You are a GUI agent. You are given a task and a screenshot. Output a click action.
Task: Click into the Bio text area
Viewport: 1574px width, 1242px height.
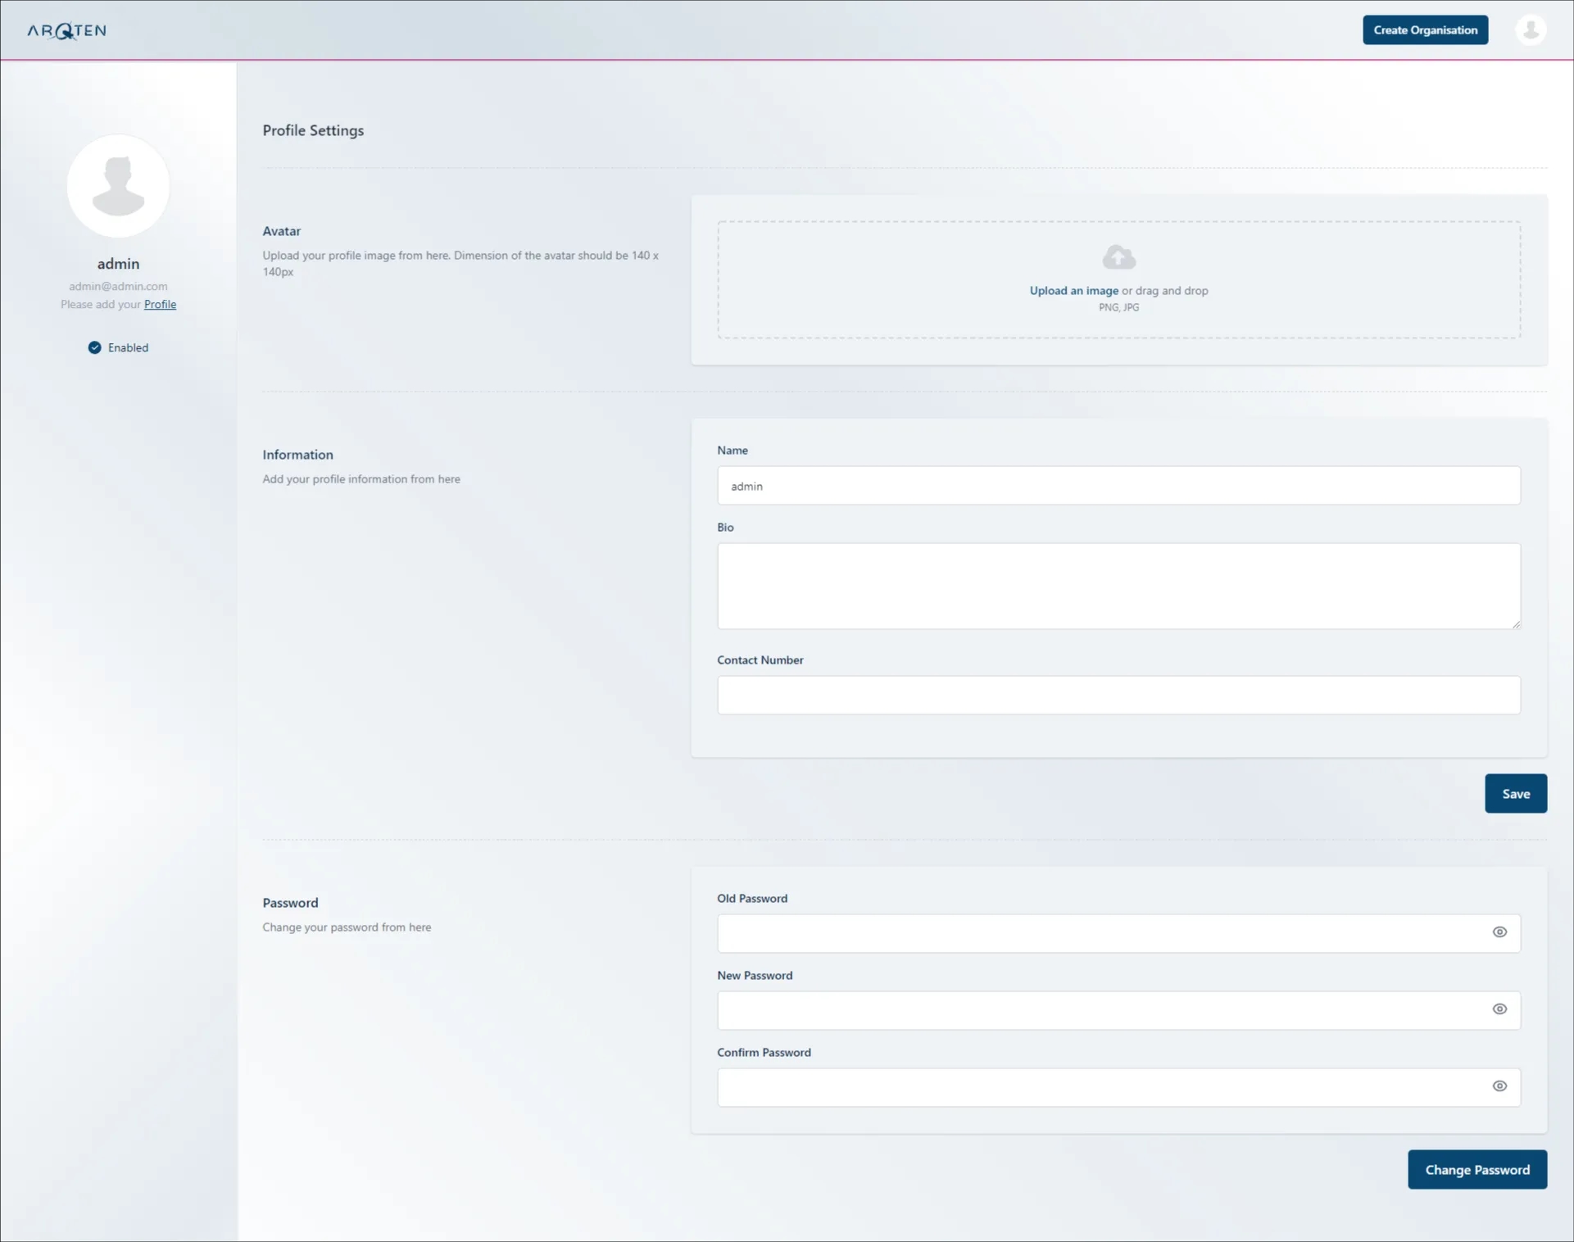coord(1118,587)
